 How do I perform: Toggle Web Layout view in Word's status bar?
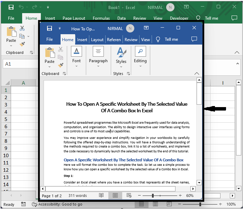click(x=129, y=196)
